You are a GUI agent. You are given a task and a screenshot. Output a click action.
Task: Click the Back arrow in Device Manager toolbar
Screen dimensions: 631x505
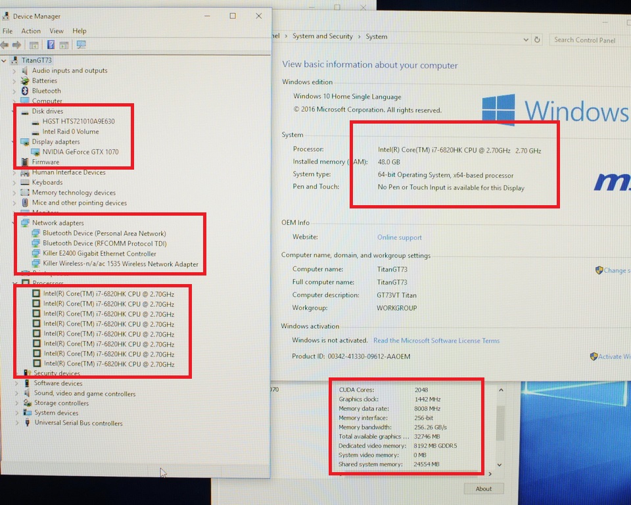tap(5, 45)
